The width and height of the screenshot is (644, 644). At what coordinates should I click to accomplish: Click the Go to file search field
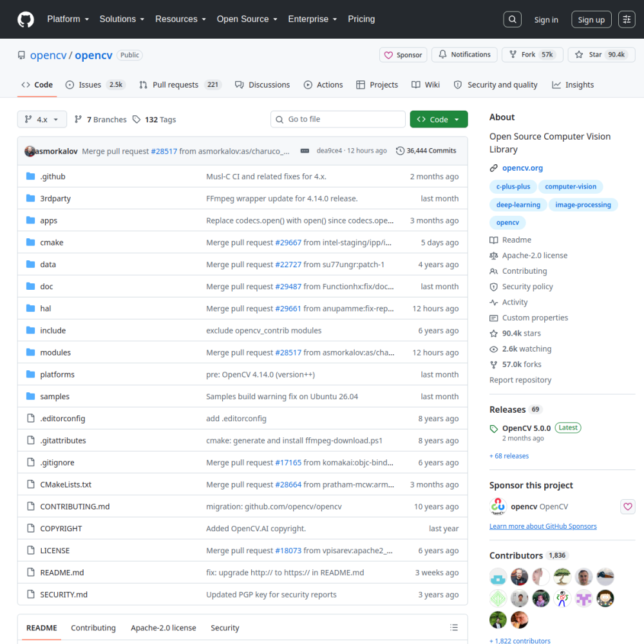click(x=337, y=119)
